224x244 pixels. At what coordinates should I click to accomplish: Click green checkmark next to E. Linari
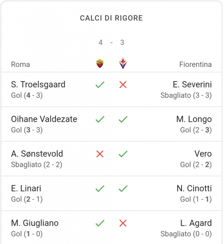[x=100, y=189]
